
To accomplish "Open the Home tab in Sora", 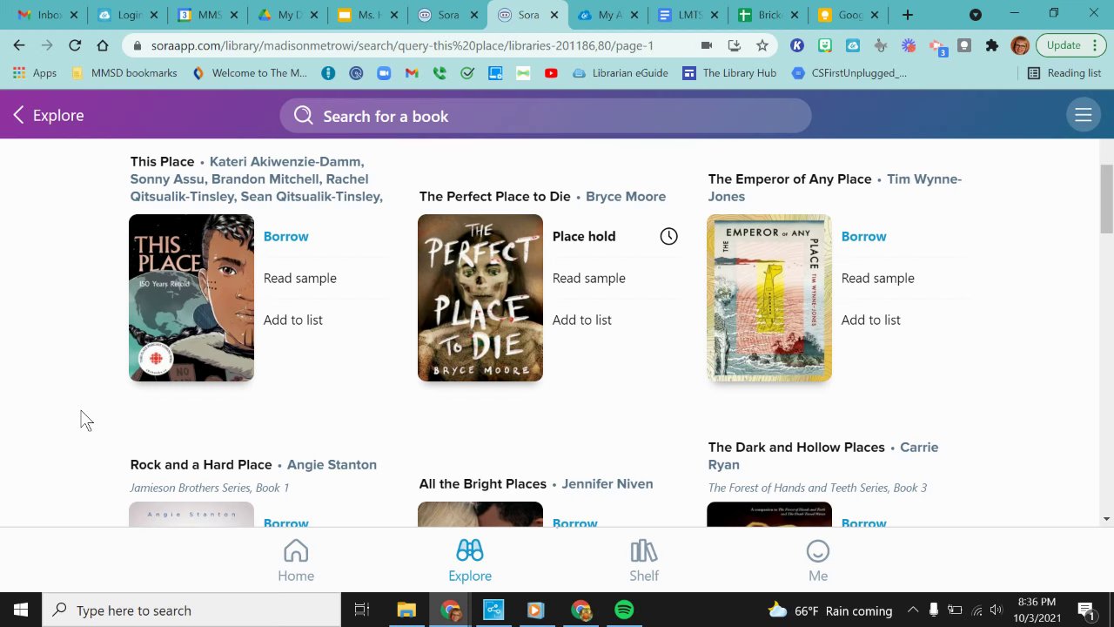I will point(296,561).
